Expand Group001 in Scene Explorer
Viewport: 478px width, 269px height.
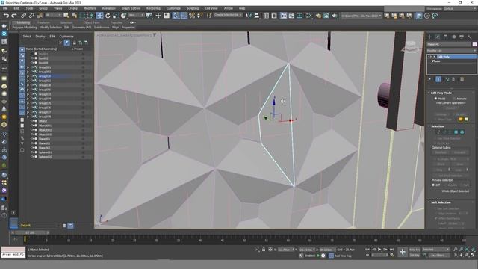(28, 67)
